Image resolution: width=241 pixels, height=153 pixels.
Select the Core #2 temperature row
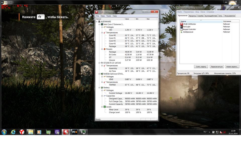[x=127, y=41]
